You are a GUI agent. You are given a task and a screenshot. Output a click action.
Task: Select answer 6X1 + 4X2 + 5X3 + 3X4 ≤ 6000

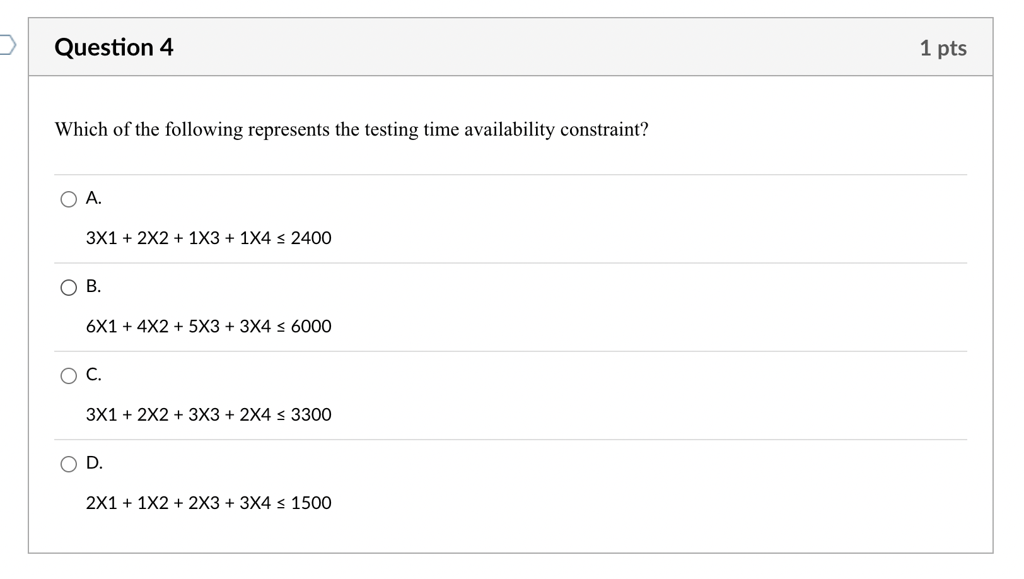[x=208, y=327]
